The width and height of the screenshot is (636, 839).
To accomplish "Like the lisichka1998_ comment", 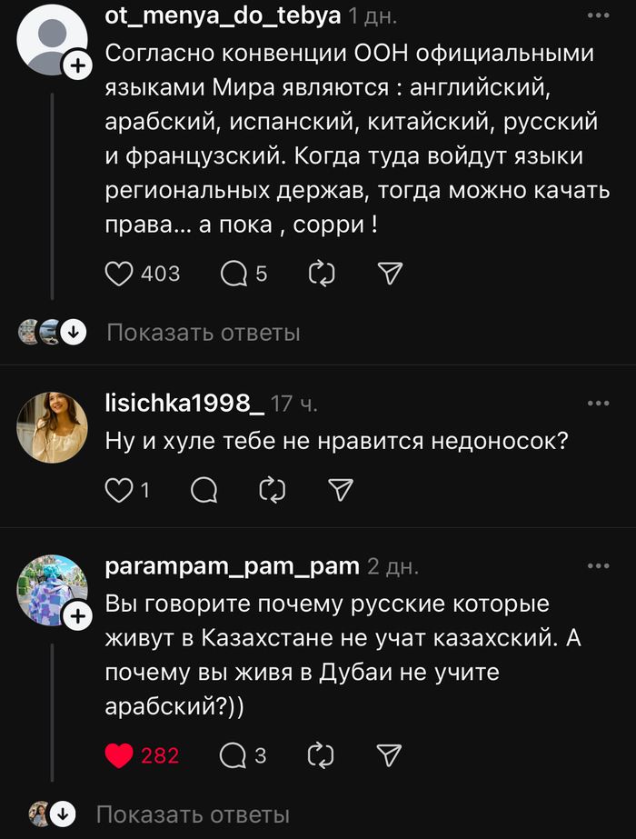I will 120,491.
